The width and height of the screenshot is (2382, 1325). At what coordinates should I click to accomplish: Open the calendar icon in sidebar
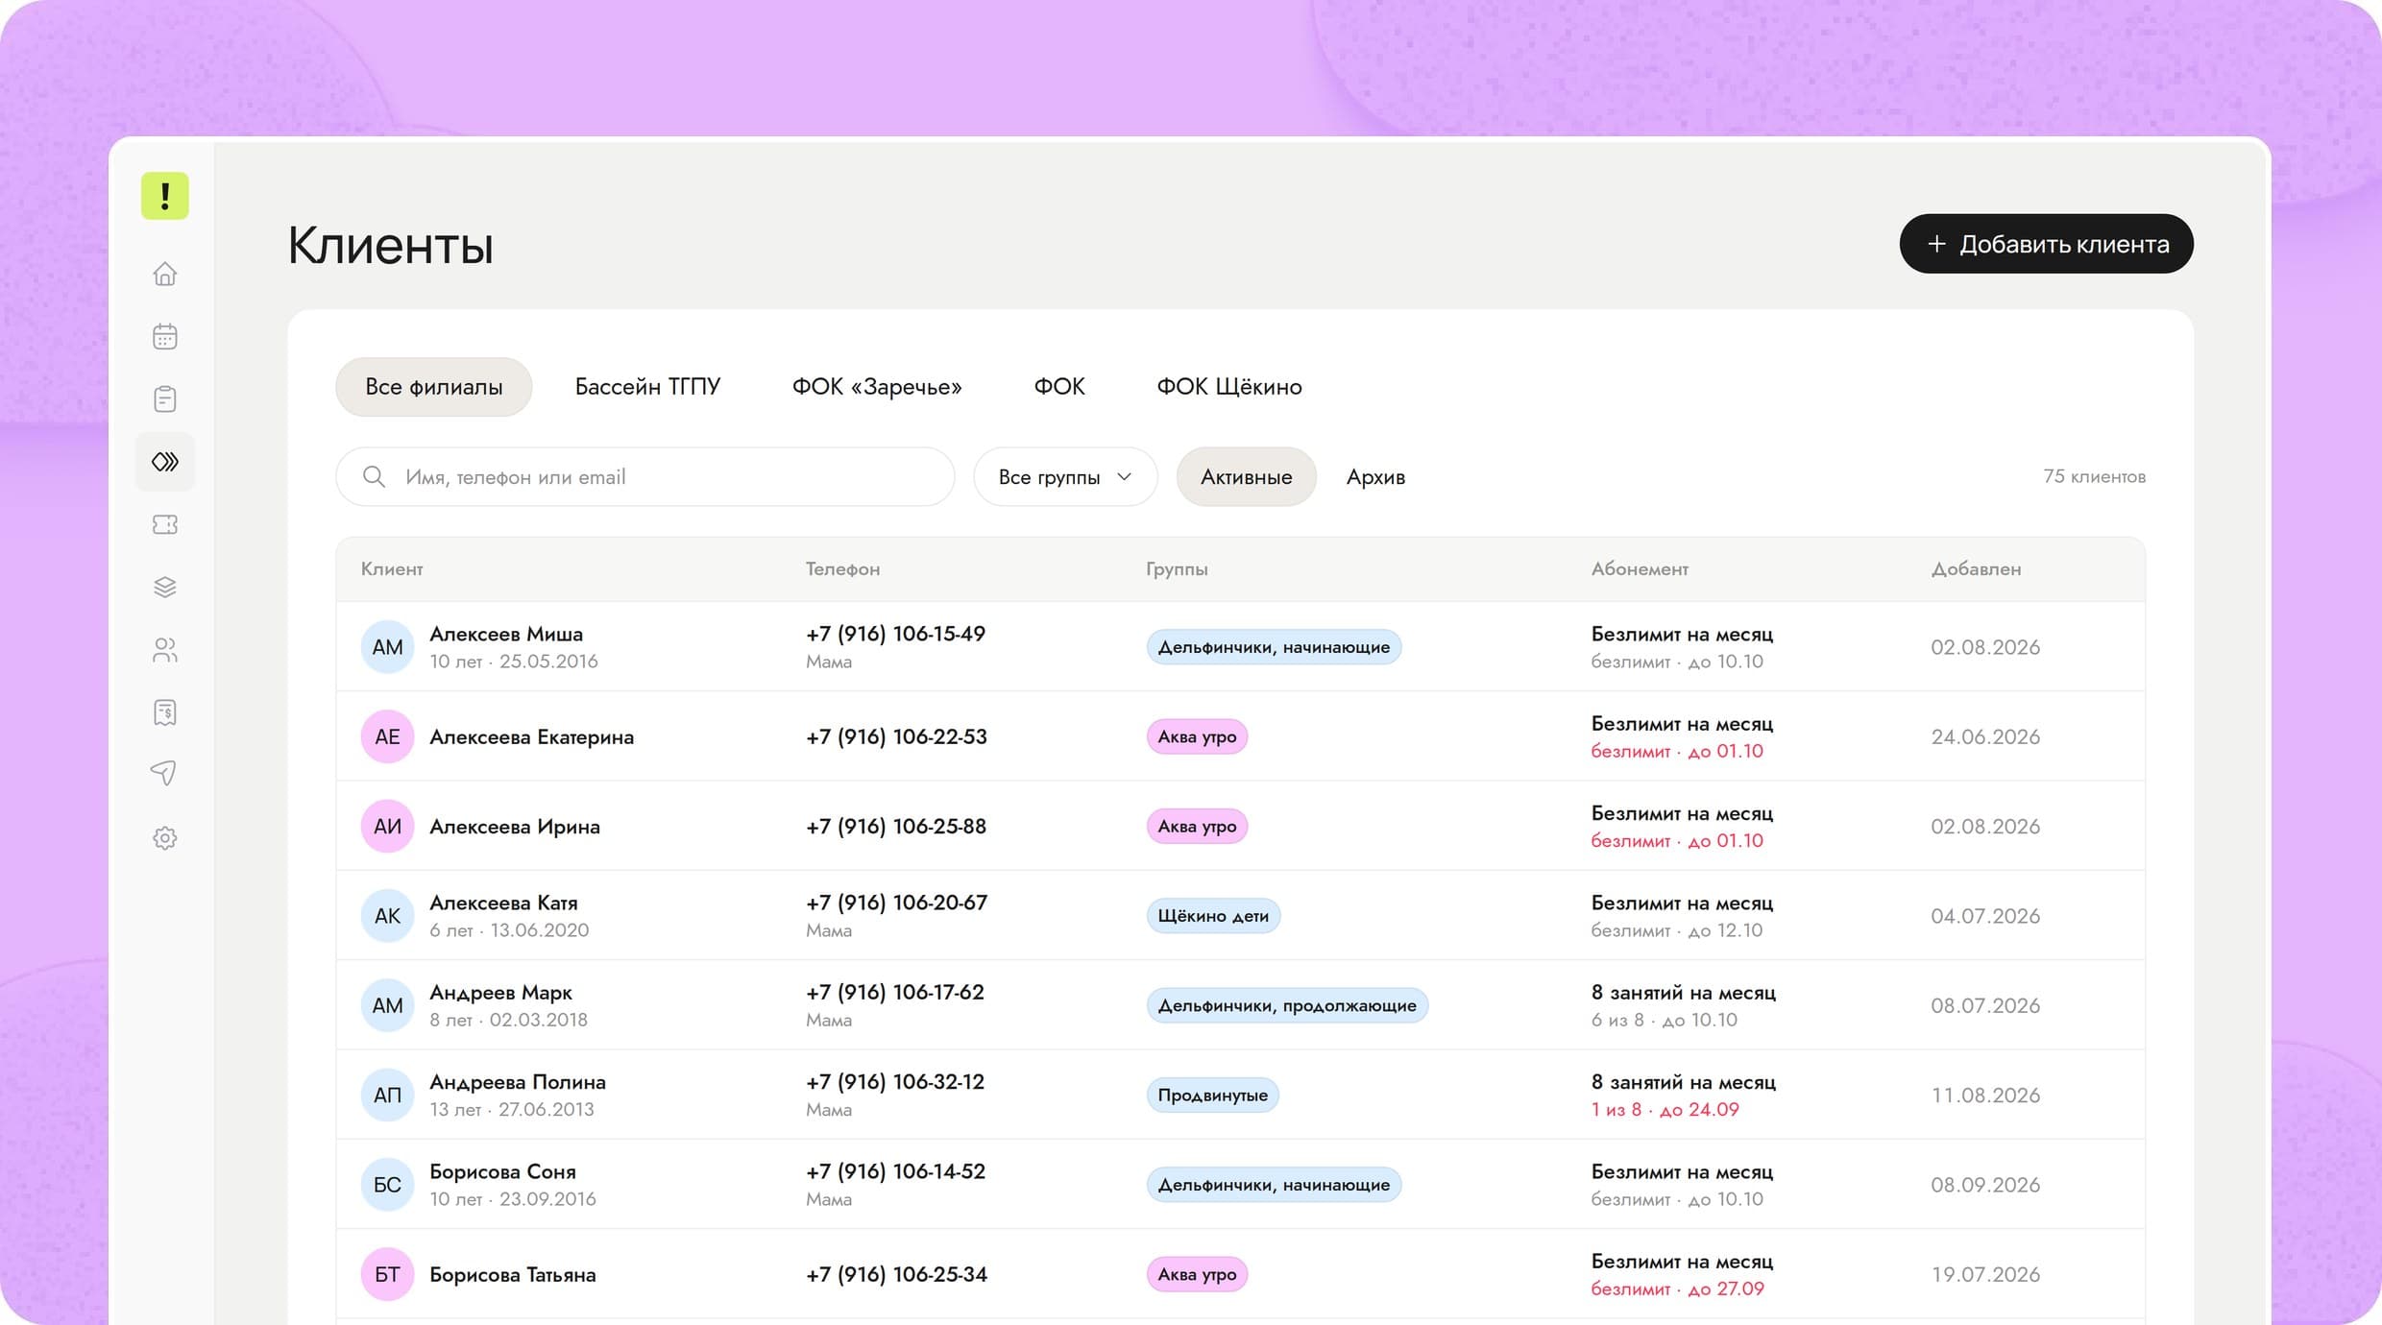164,337
